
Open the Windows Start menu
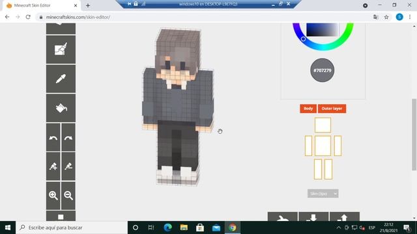point(8,227)
